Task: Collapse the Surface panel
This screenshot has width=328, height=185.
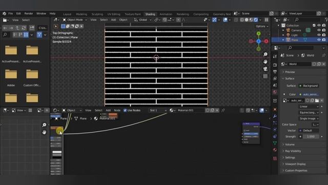Action: 290,79
